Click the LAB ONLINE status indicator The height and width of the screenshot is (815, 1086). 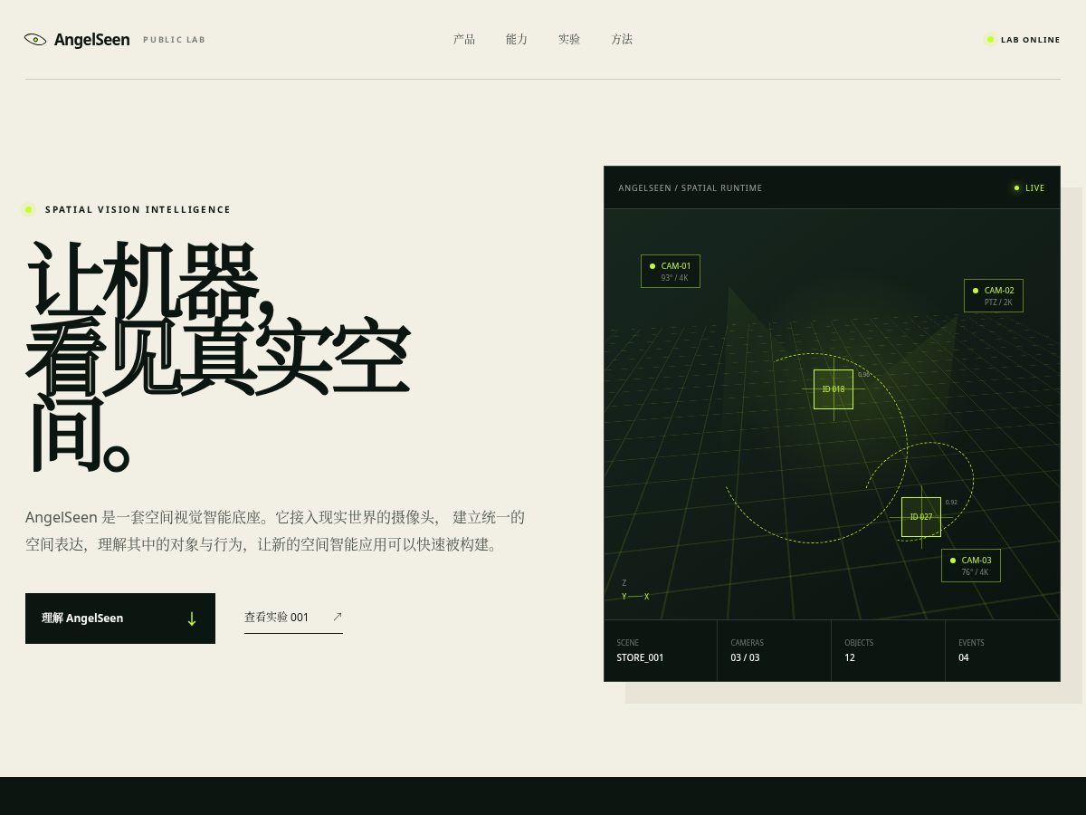[1023, 40]
